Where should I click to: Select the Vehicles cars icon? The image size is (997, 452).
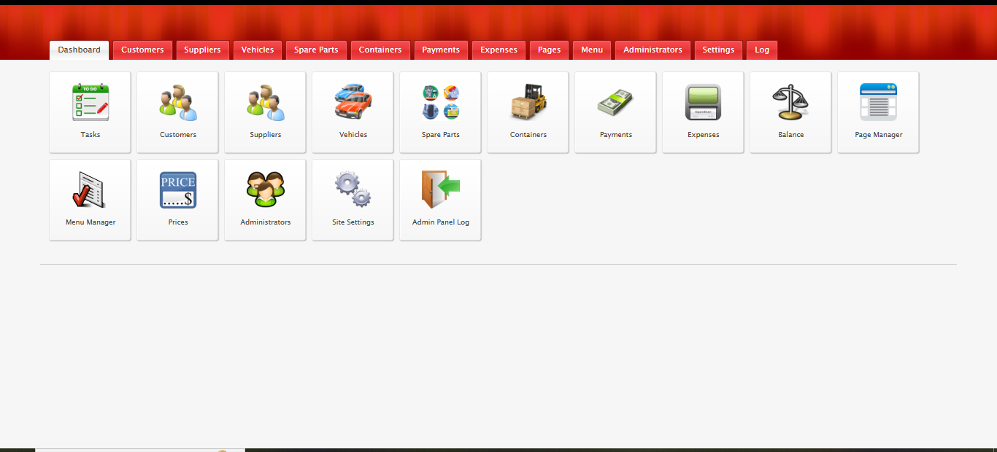tap(353, 103)
